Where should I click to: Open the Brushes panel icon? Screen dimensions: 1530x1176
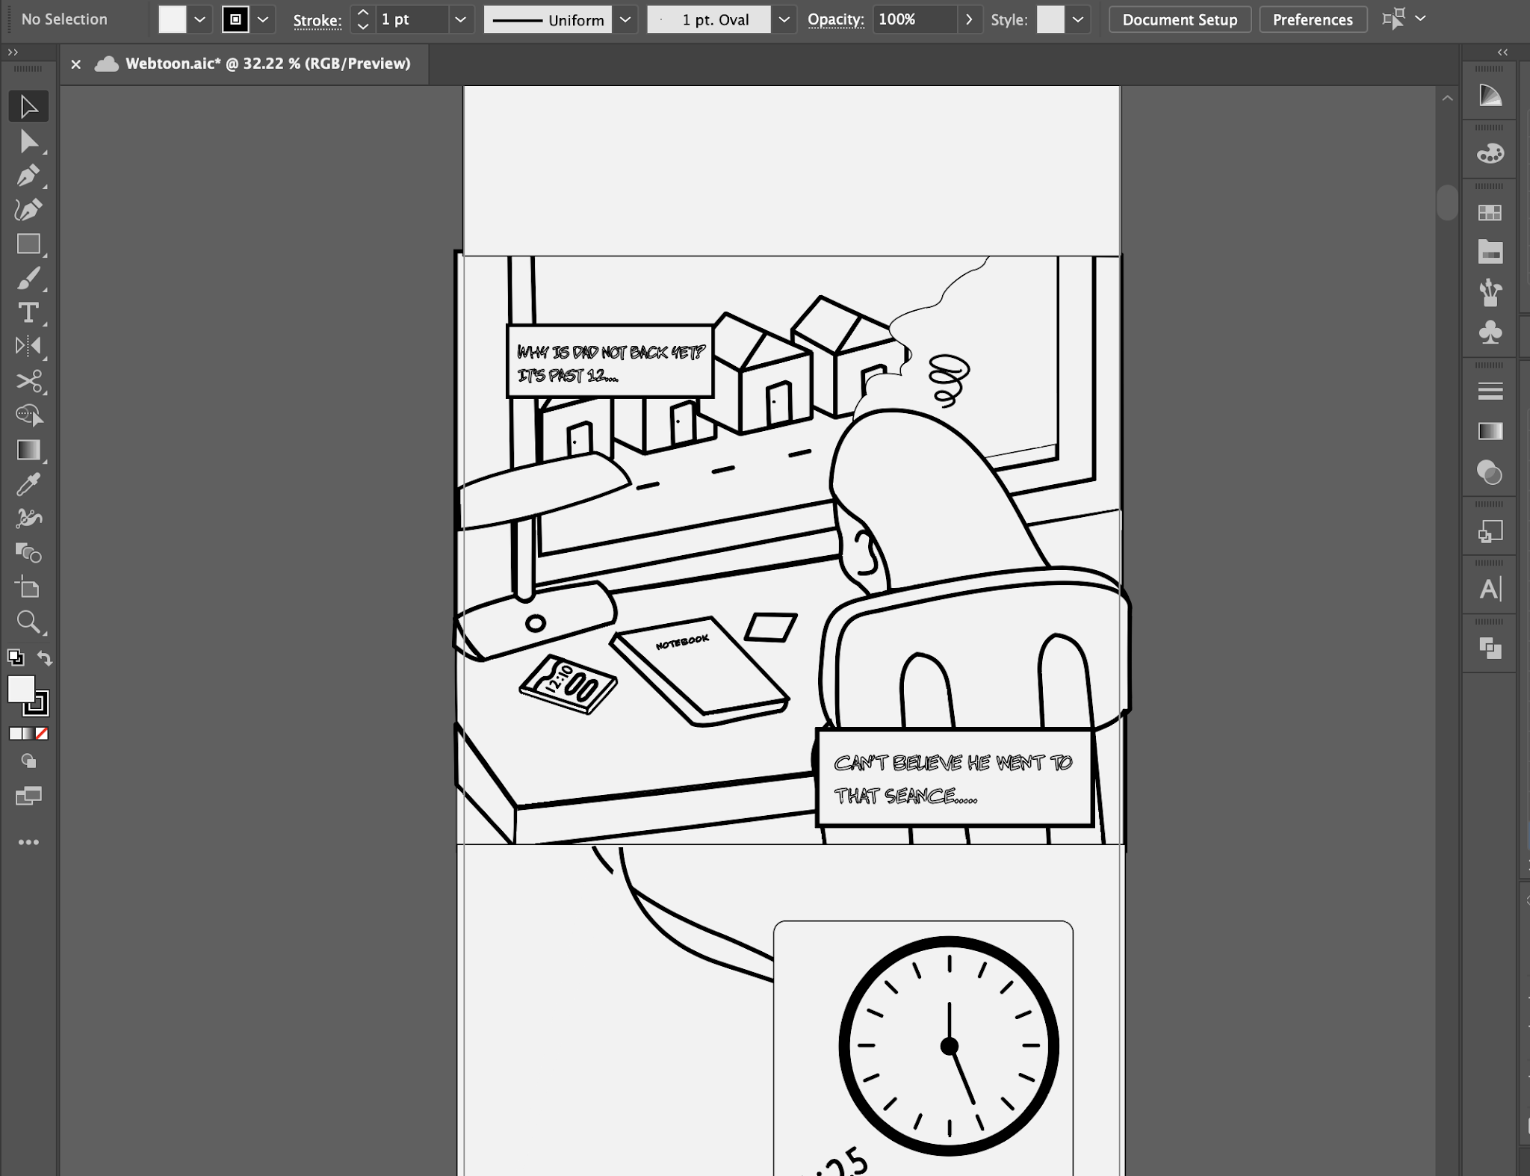tap(1490, 292)
